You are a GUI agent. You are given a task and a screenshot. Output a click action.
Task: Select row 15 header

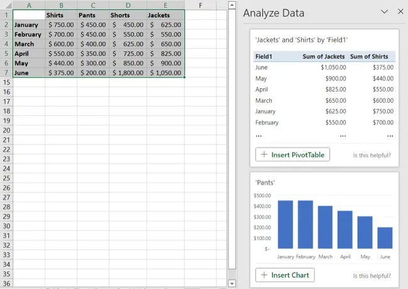[x=6, y=82]
